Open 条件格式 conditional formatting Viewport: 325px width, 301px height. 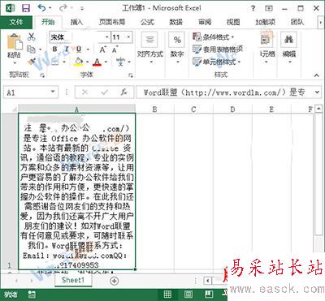click(x=214, y=37)
